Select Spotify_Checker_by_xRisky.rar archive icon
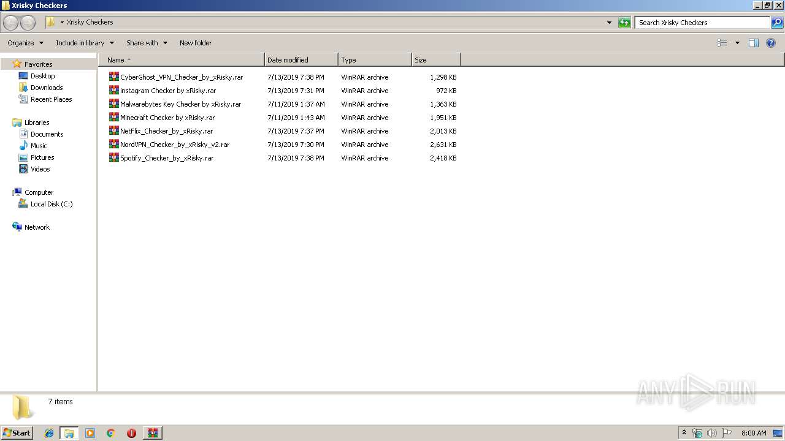The image size is (785, 441). [x=113, y=158]
